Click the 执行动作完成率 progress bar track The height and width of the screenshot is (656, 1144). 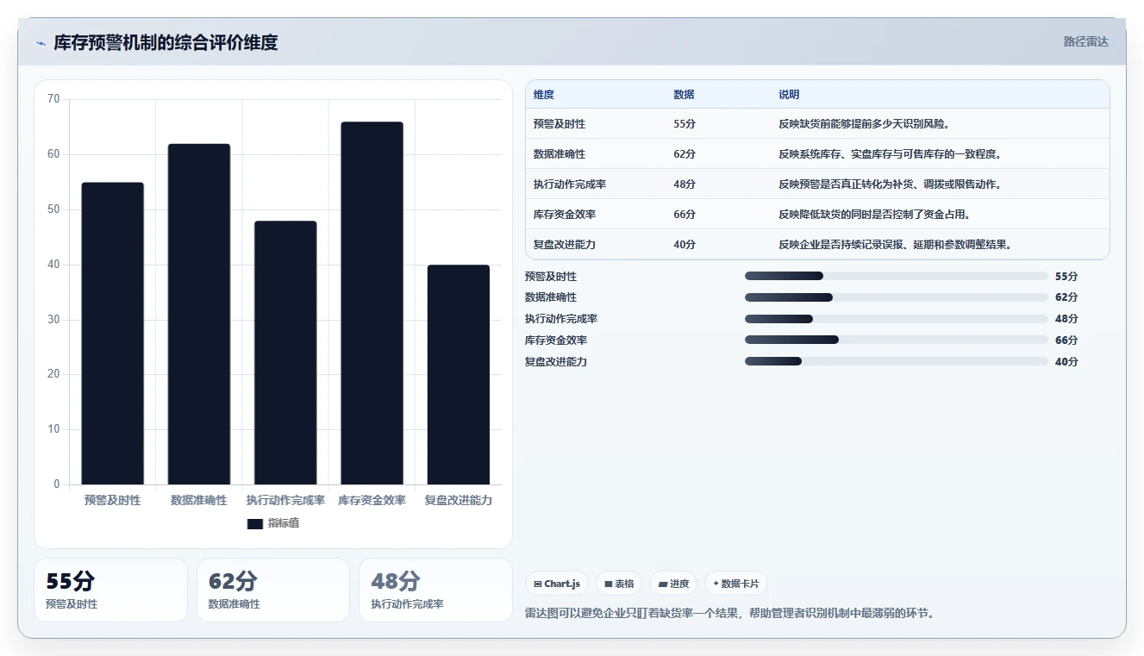[897, 319]
